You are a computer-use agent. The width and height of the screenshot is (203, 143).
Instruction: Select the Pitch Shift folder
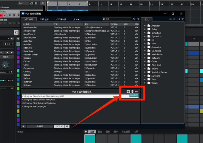pyautogui.click(x=154, y=65)
